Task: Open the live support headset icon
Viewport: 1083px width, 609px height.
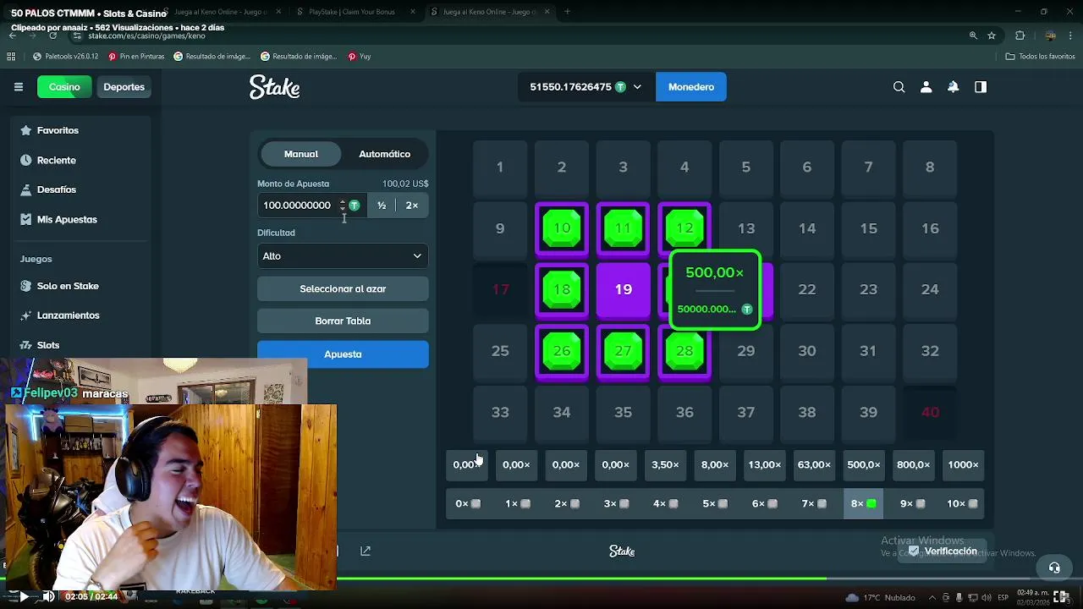Action: [x=1054, y=568]
